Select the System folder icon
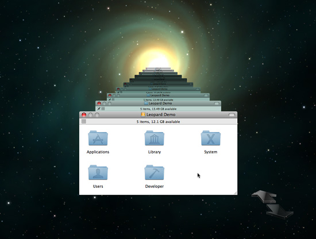The image size is (316, 239). (x=211, y=138)
